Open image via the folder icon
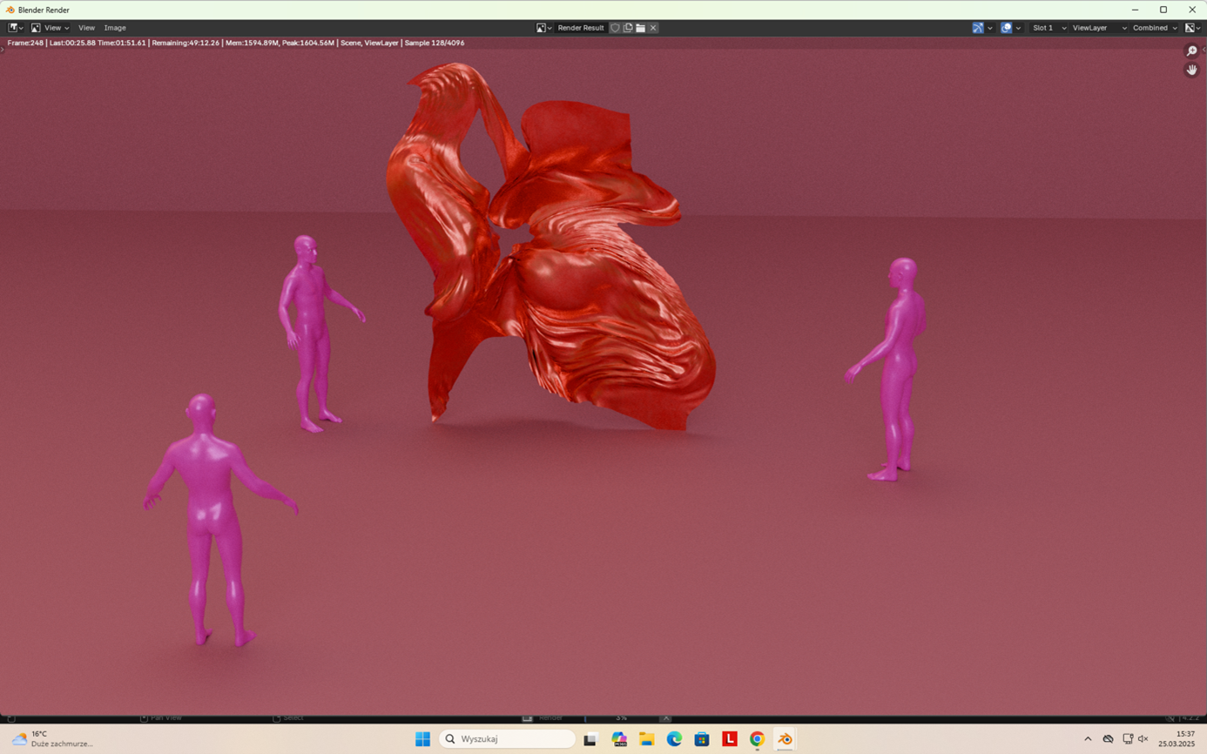Viewport: 1207px width, 754px height. point(640,28)
